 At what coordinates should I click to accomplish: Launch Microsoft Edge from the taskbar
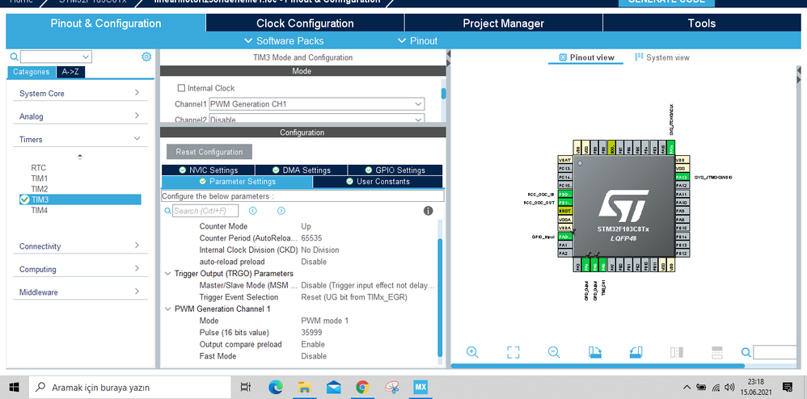(276, 387)
